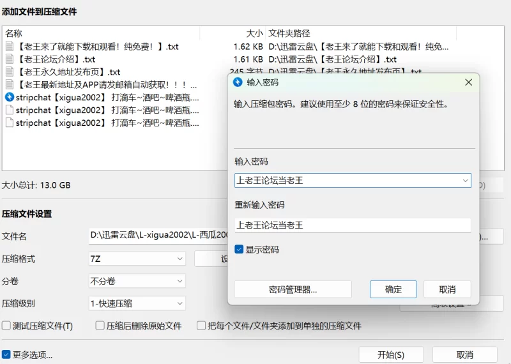
Task: Open 密码管理器...
Action: coord(293,289)
